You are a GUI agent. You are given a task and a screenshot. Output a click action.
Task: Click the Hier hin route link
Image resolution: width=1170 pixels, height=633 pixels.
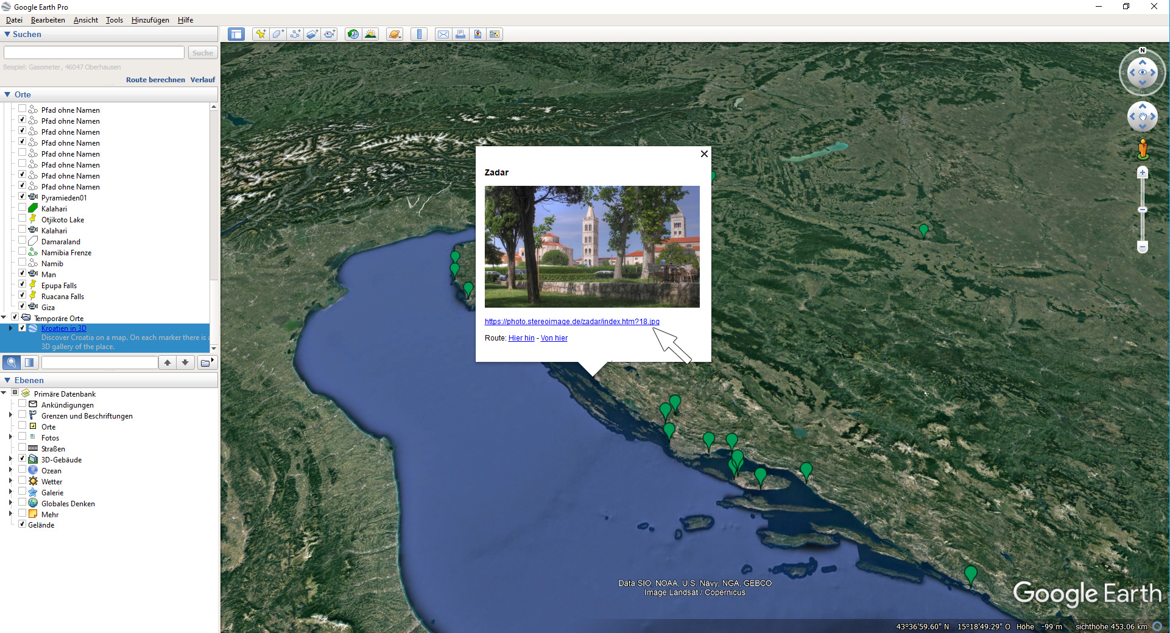tap(521, 338)
